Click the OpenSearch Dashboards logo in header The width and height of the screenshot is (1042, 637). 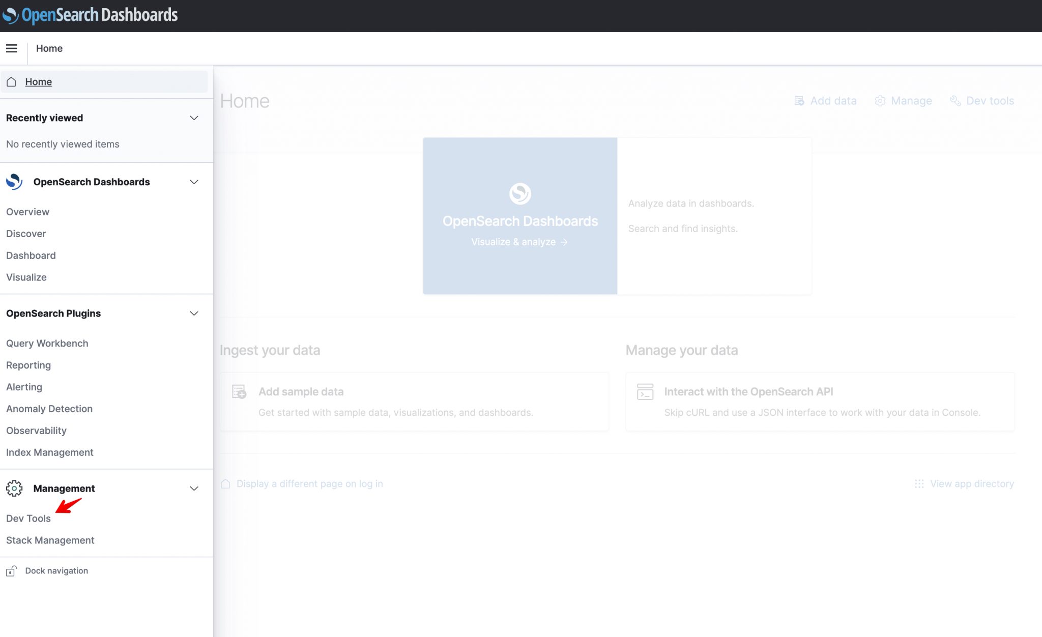(90, 15)
